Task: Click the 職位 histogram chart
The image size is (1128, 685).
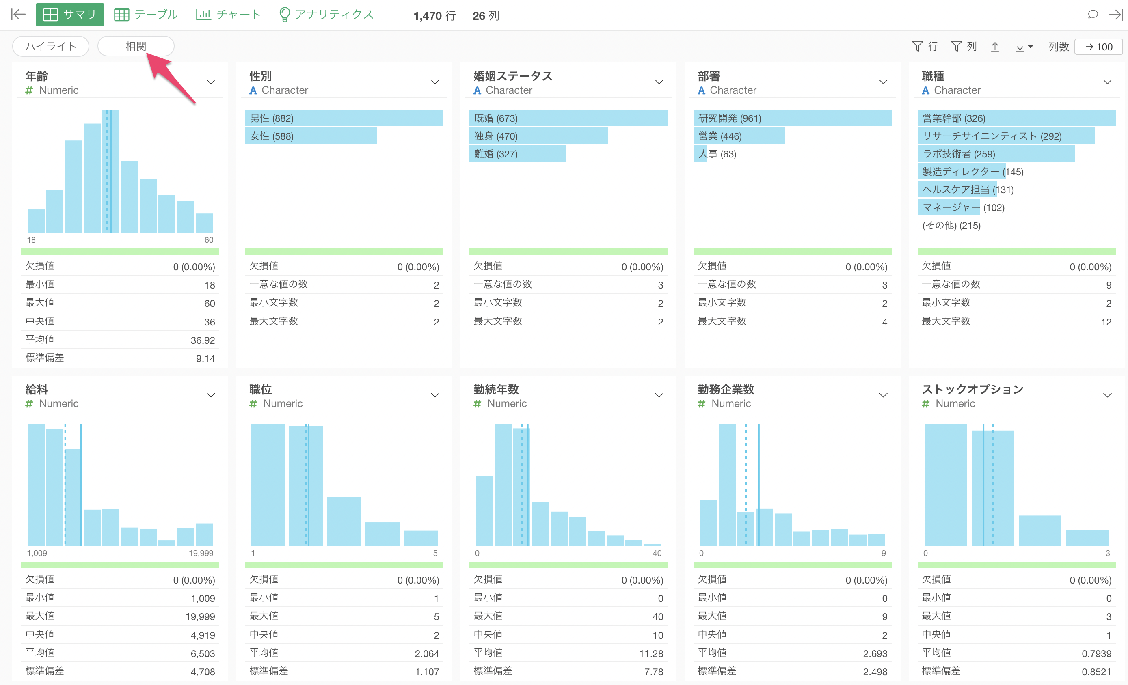Action: pyautogui.click(x=344, y=485)
